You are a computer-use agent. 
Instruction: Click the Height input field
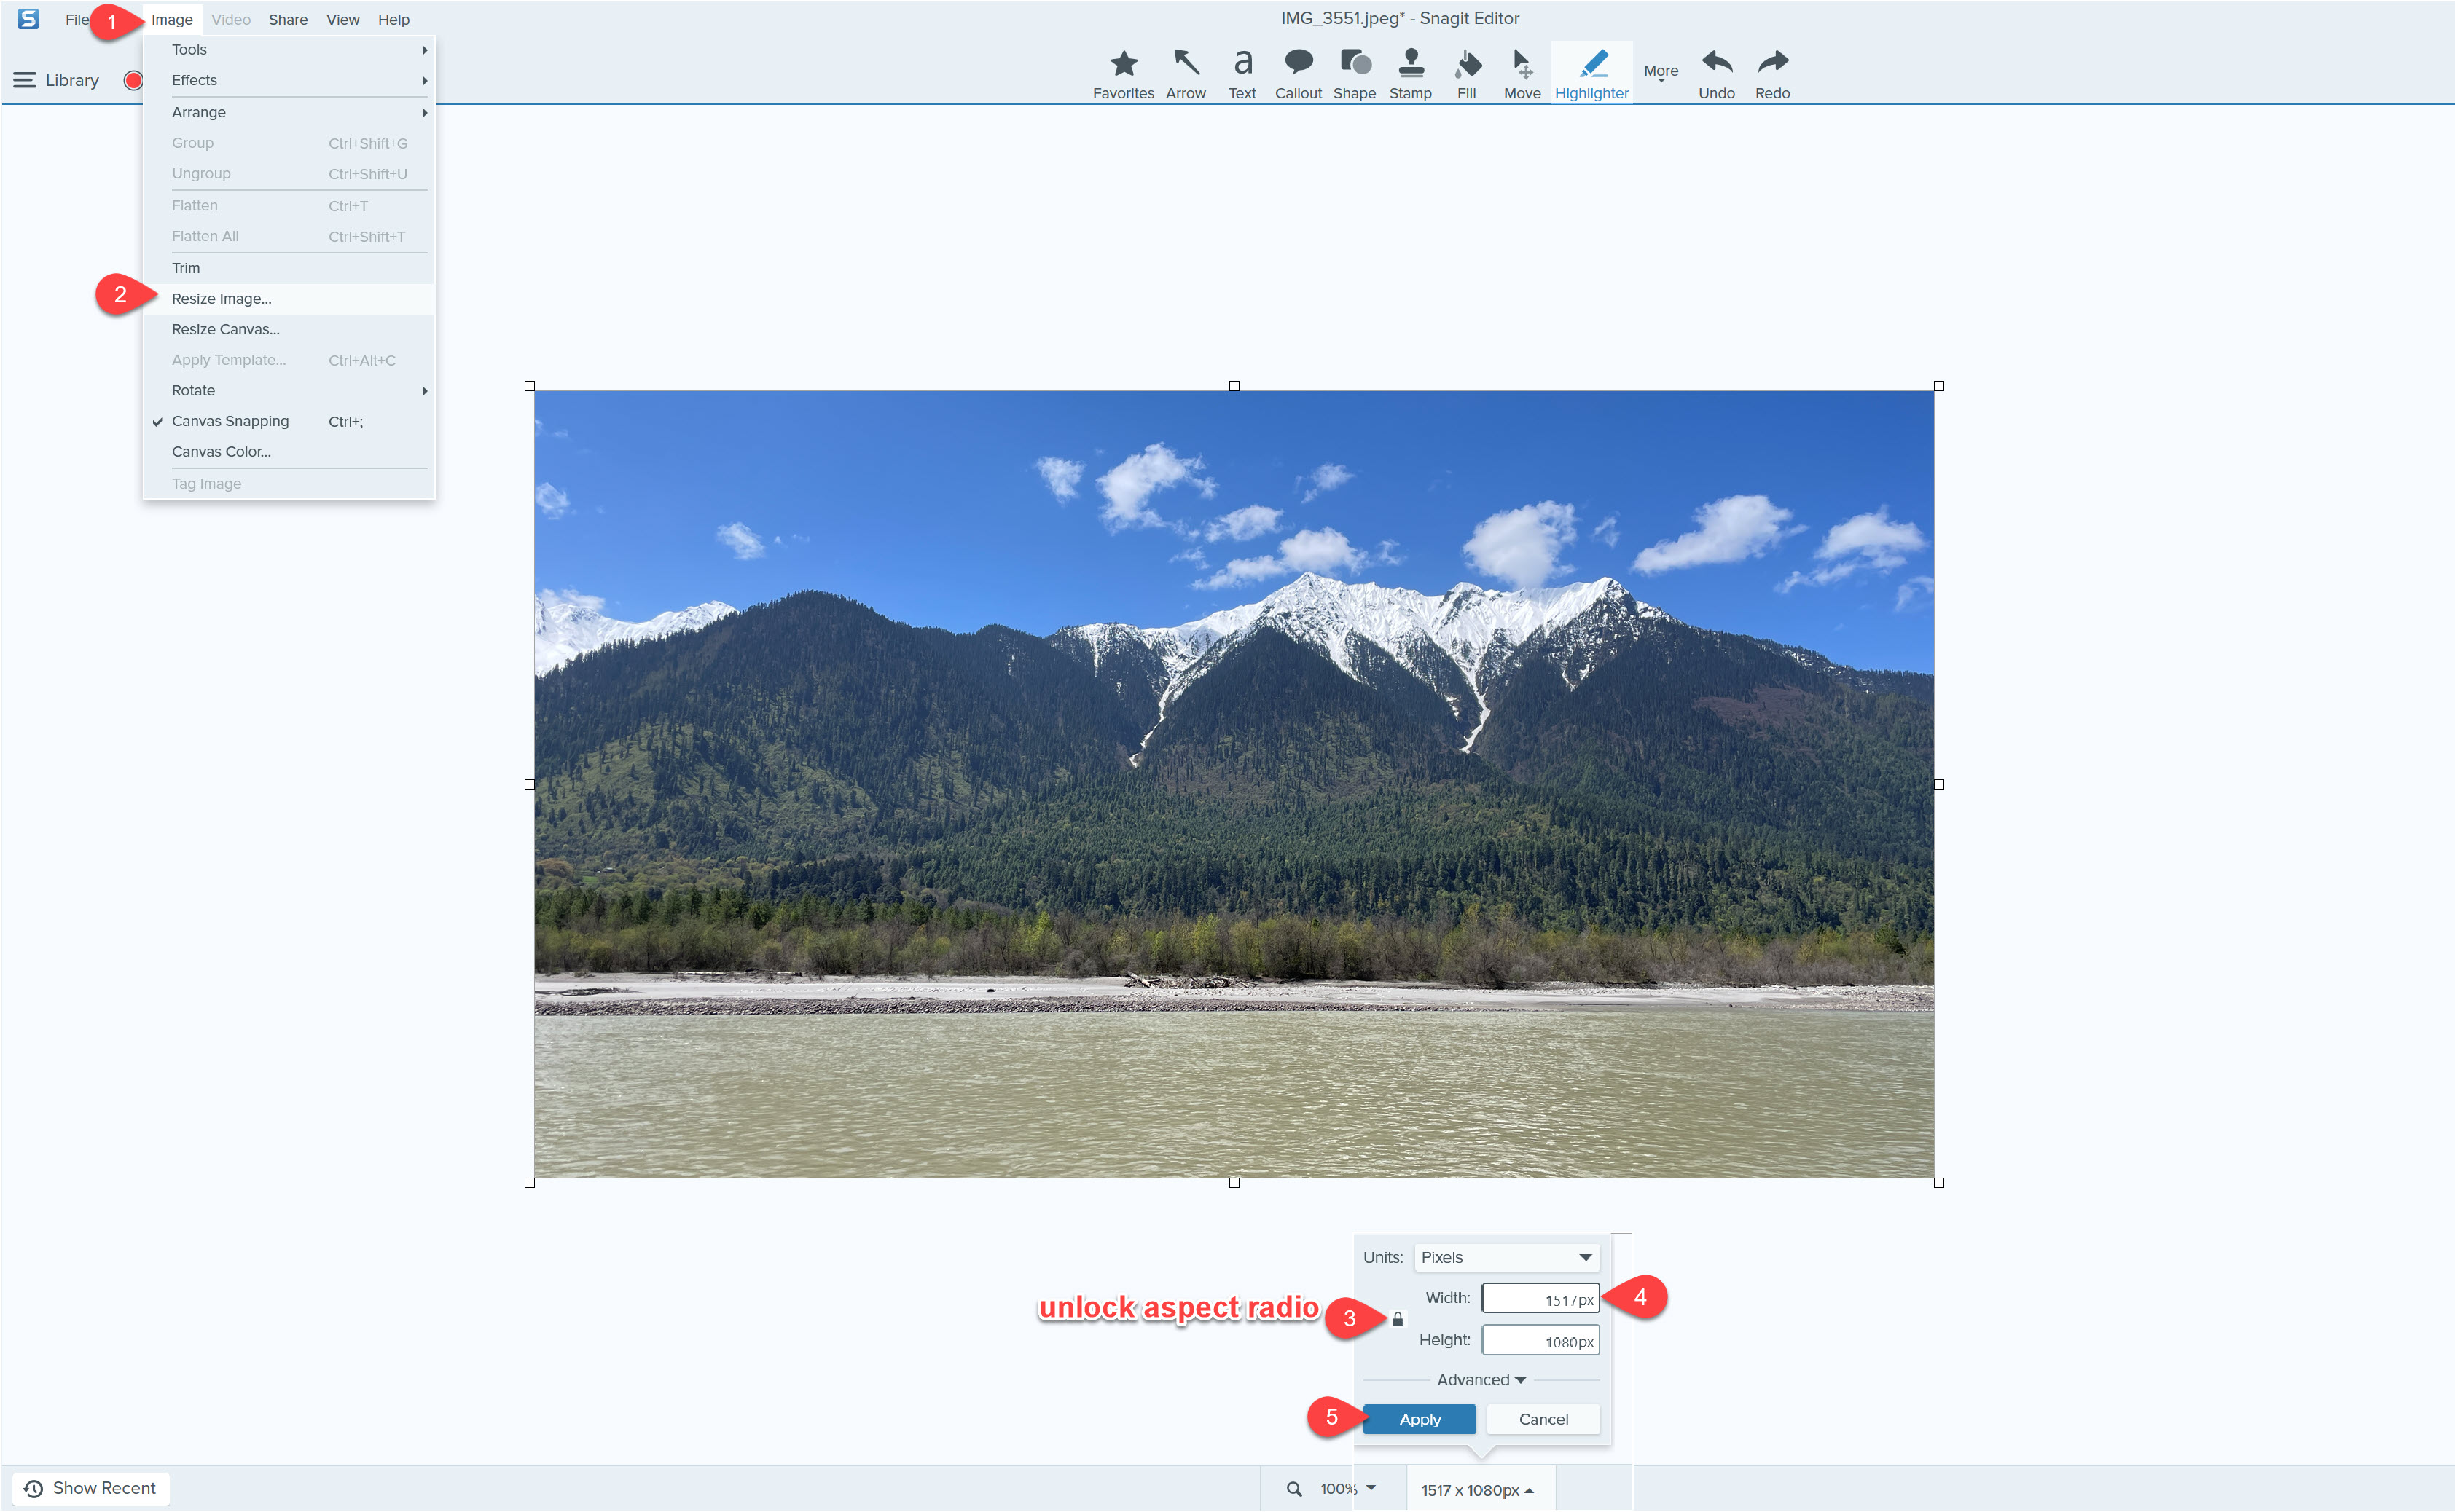pyautogui.click(x=1540, y=1340)
